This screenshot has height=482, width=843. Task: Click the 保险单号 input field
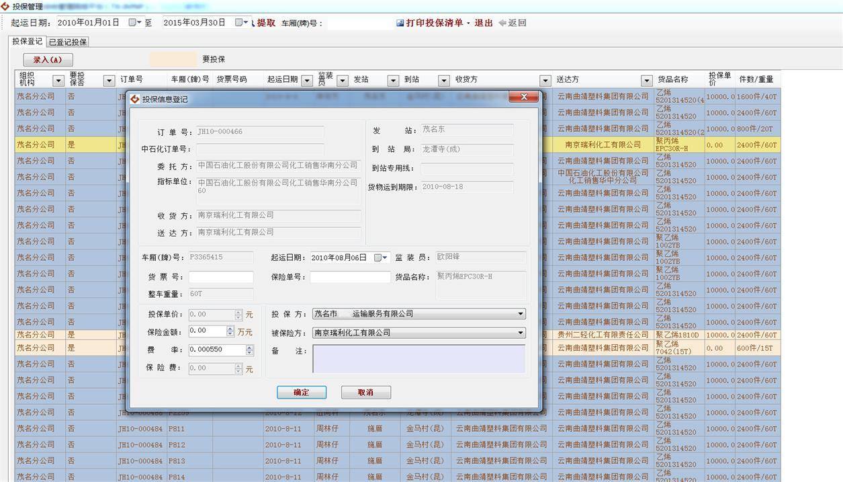tap(349, 277)
